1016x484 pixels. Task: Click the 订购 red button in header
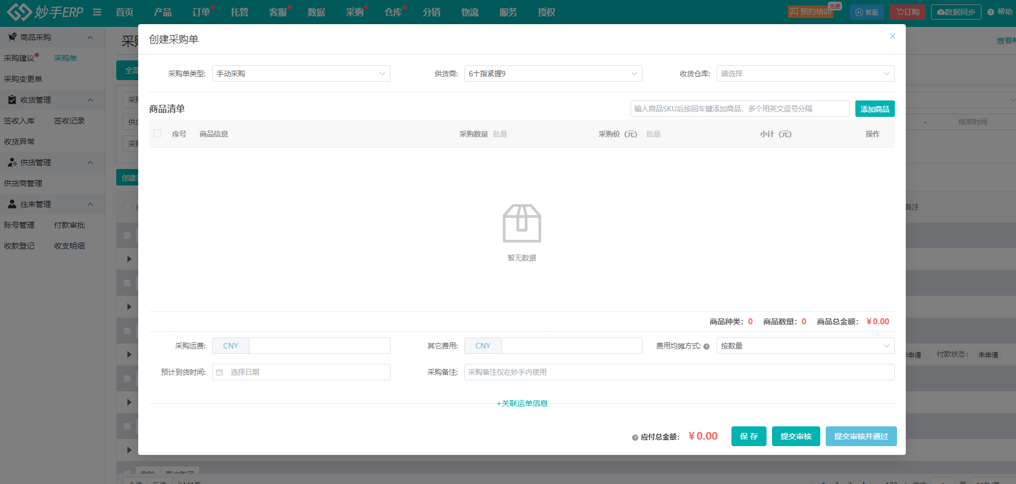[x=907, y=12]
